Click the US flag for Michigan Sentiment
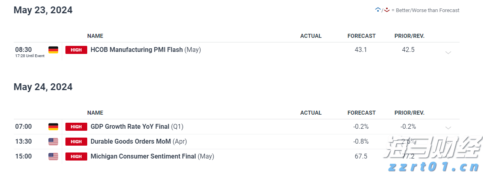 53,157
